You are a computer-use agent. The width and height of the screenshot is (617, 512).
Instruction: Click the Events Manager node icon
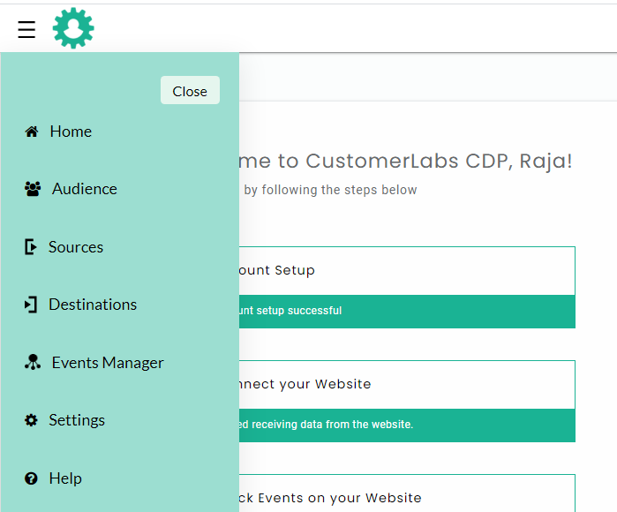33,362
